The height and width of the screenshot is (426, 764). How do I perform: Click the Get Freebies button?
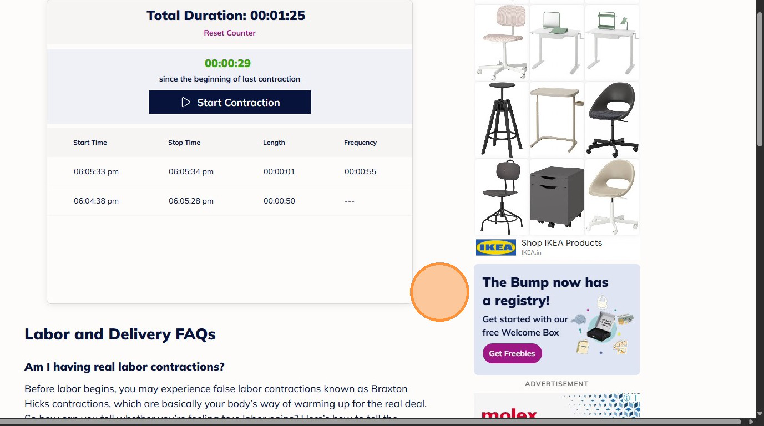coord(512,353)
